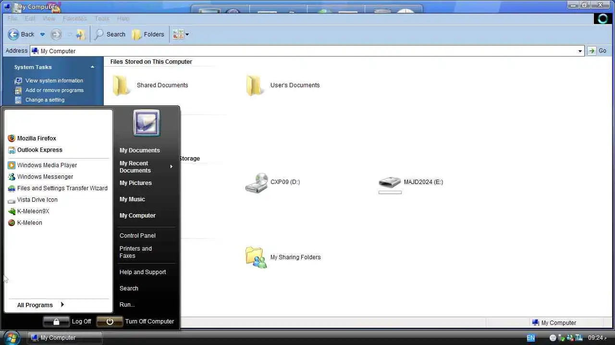Open Files and Settings Transfer Wizard
The image size is (615, 345).
tap(58, 188)
